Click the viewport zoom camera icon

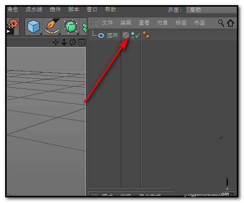tap(64, 42)
